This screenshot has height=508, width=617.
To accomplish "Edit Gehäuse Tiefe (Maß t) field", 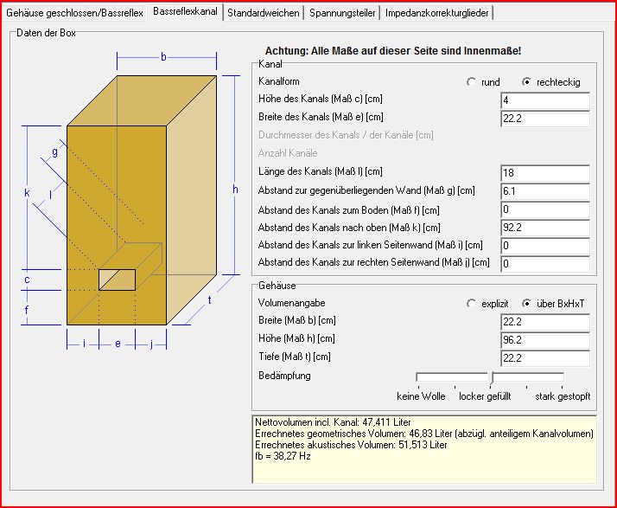I will click(544, 358).
